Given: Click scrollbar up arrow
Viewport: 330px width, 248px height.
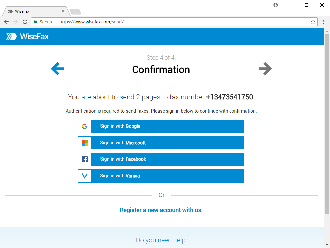Looking at the screenshot, I should 327,31.
